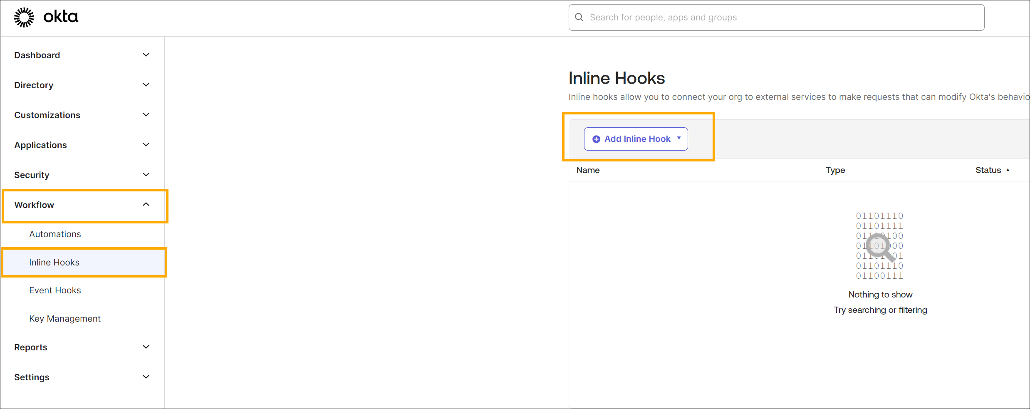The height and width of the screenshot is (409, 1030).
Task: Click the plus icon inside Add Inline Hook
Action: (596, 139)
